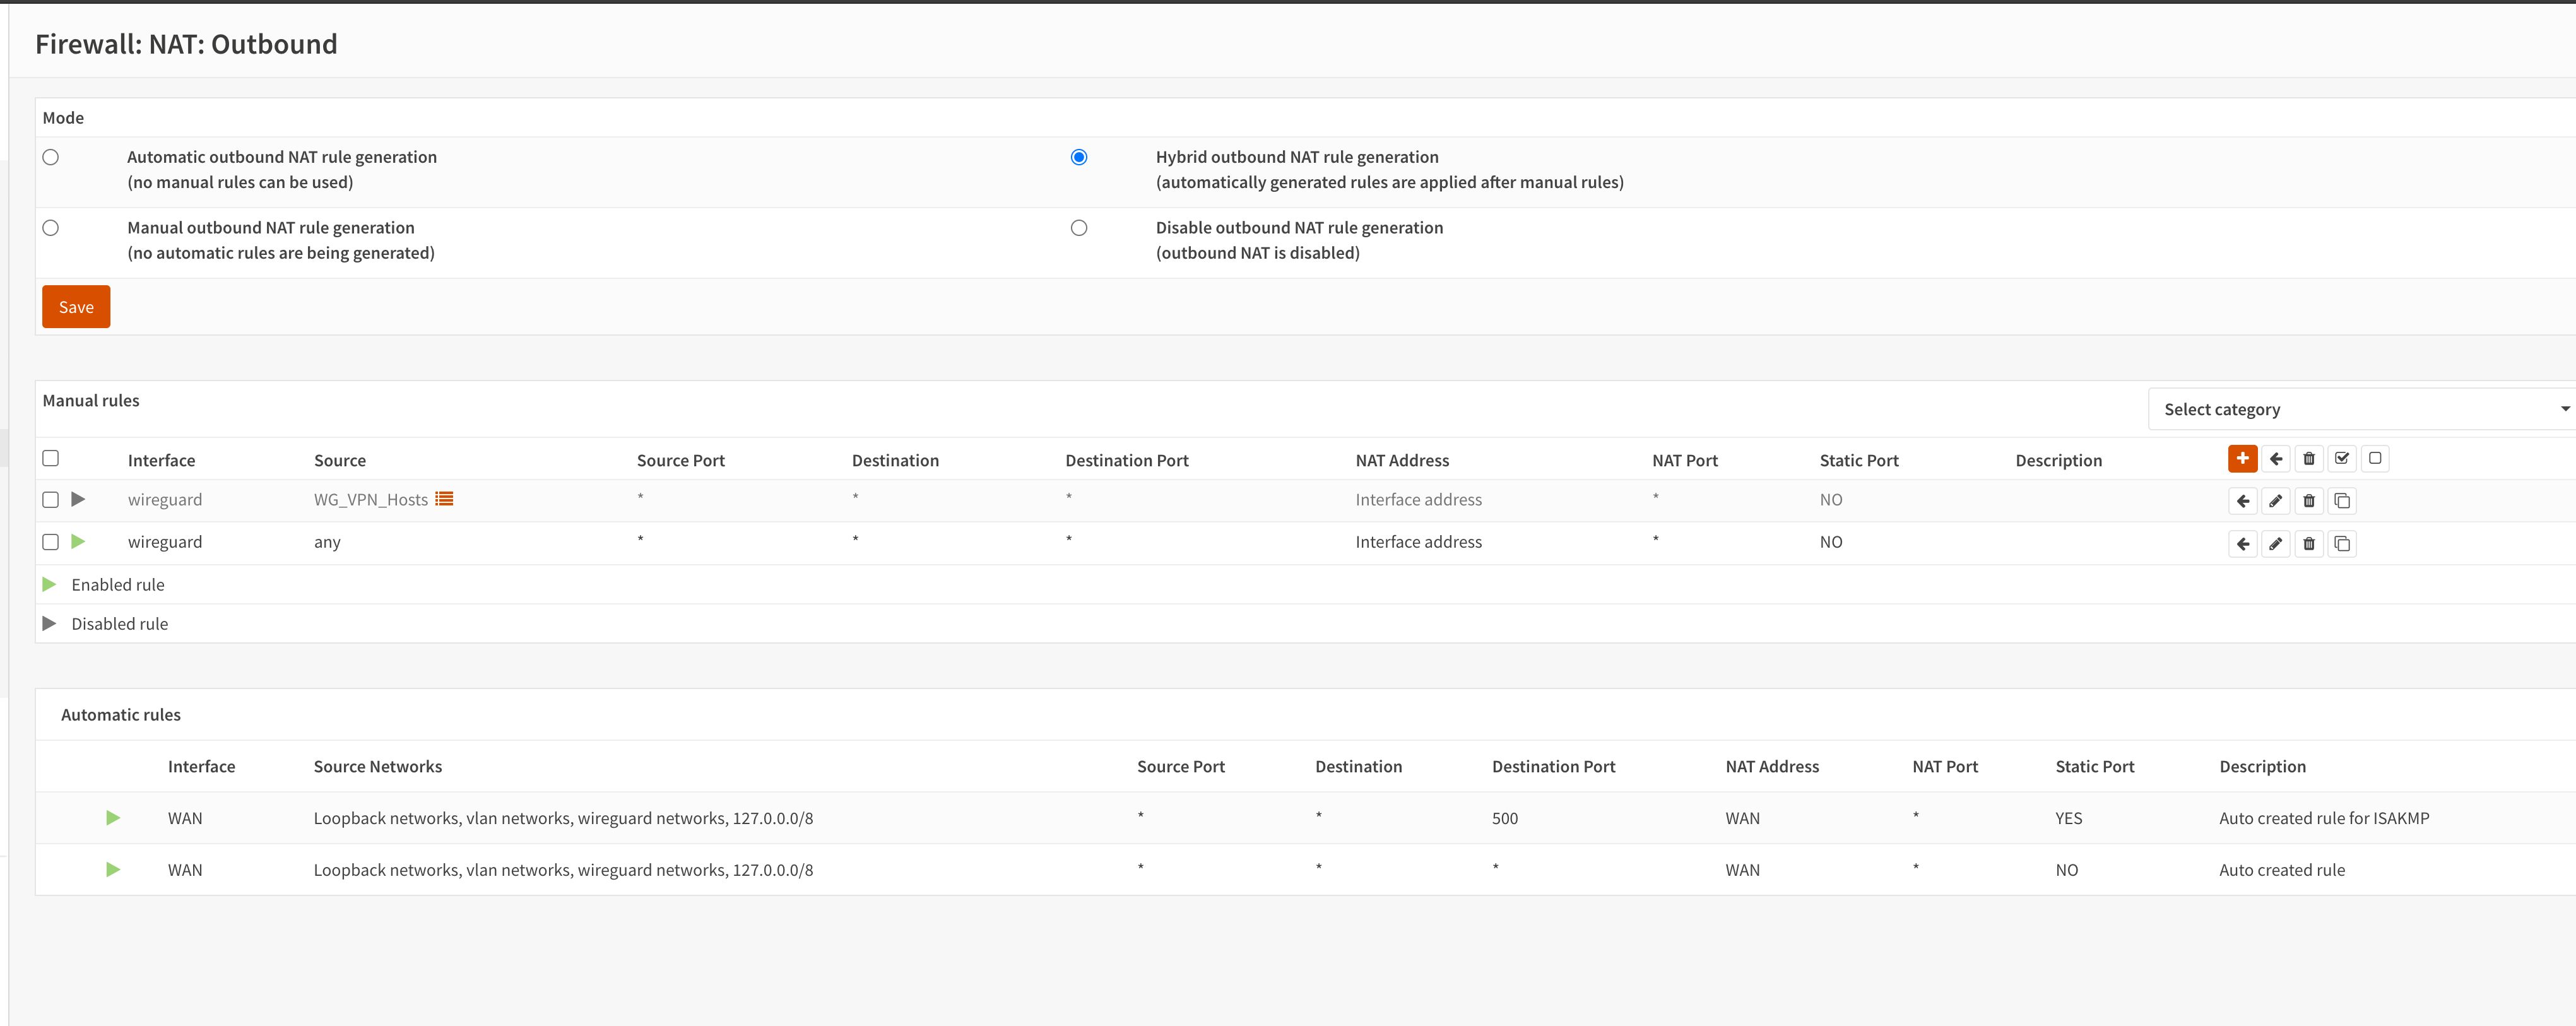Move selected rules before wireguard any rule
This screenshot has height=1026, width=2576.
2243,544
